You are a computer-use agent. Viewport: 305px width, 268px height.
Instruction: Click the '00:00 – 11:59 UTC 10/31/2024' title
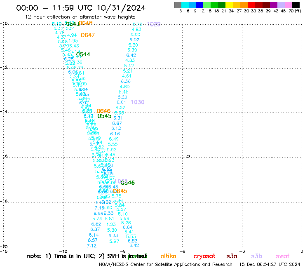pyautogui.click(x=81, y=8)
